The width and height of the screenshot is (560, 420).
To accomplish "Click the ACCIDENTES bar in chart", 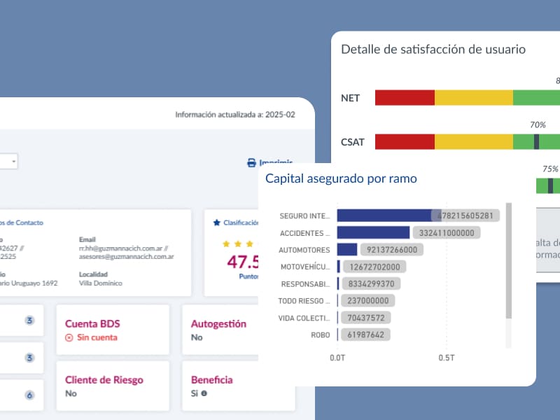I will pos(373,232).
